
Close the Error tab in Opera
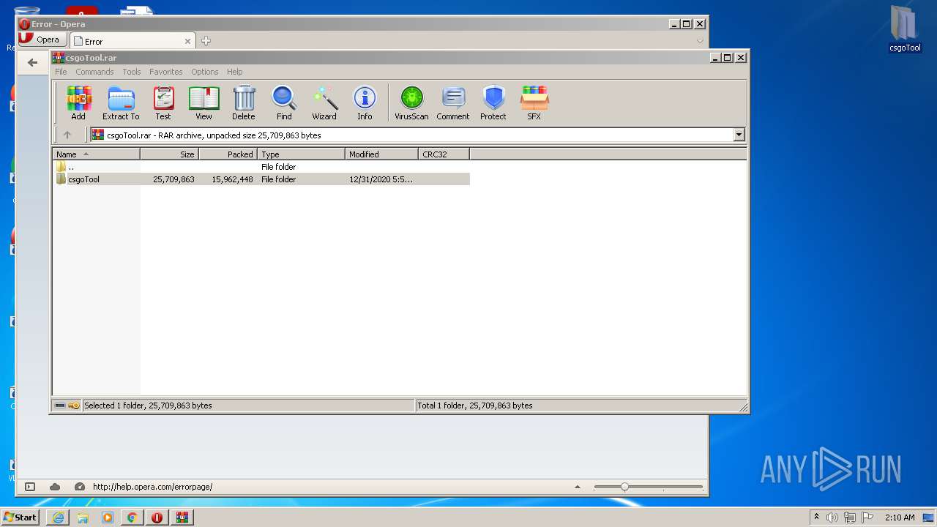187,41
